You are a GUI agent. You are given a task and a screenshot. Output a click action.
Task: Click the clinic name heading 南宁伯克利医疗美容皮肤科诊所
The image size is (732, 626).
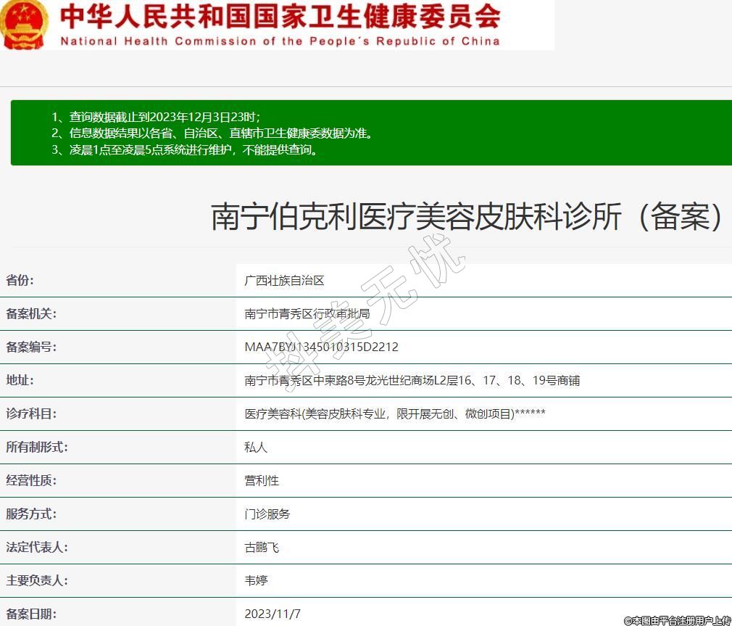tap(467, 216)
